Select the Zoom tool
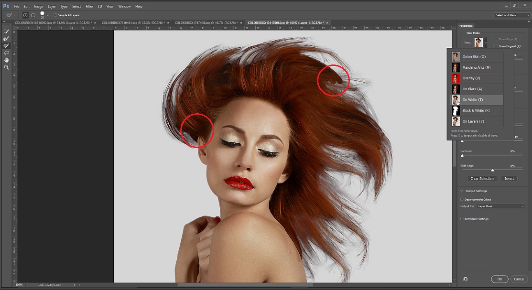This screenshot has height=290, width=532. (6, 67)
